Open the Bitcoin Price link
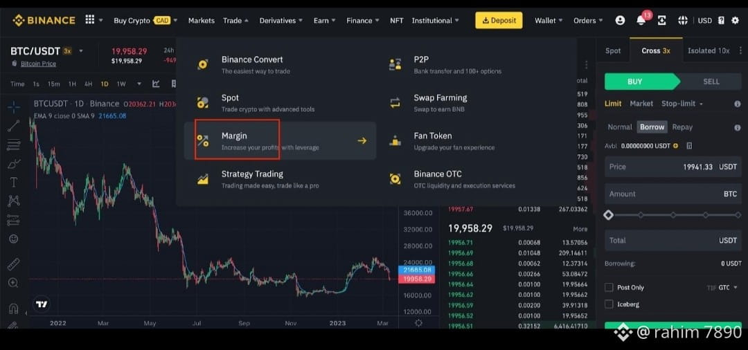The height and width of the screenshot is (350, 748). tap(38, 64)
